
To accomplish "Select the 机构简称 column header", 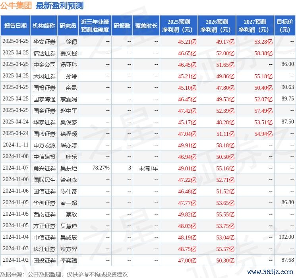I will tap(44, 26).
